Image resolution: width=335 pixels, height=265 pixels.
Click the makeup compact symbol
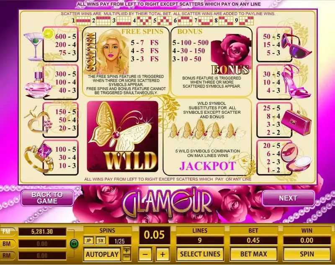click(x=296, y=157)
